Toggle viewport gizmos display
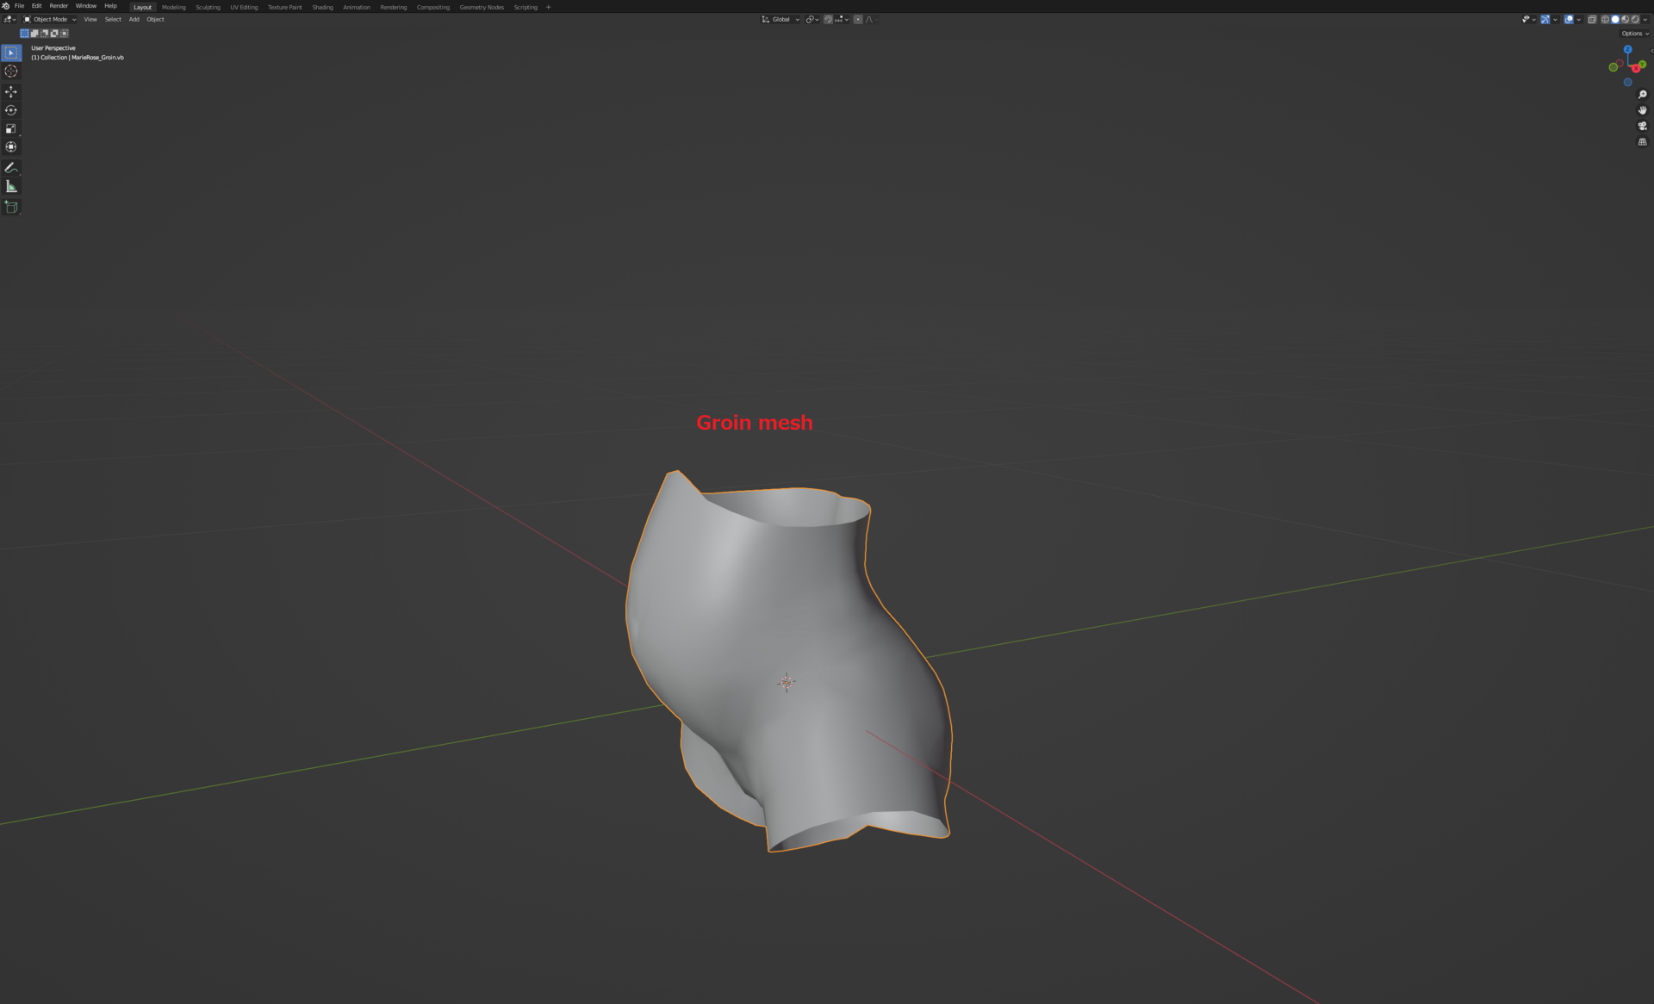Viewport: 1654px width, 1004px height. 1545,19
